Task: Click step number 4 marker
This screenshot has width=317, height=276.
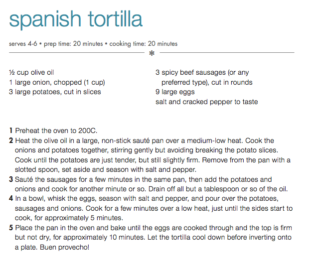Action: pos(11,198)
